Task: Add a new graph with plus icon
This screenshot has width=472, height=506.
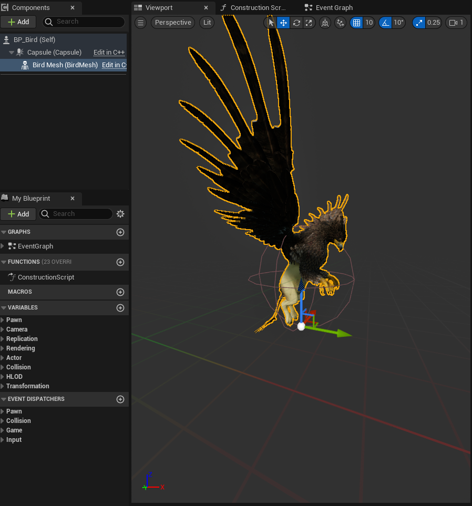Action: point(120,232)
